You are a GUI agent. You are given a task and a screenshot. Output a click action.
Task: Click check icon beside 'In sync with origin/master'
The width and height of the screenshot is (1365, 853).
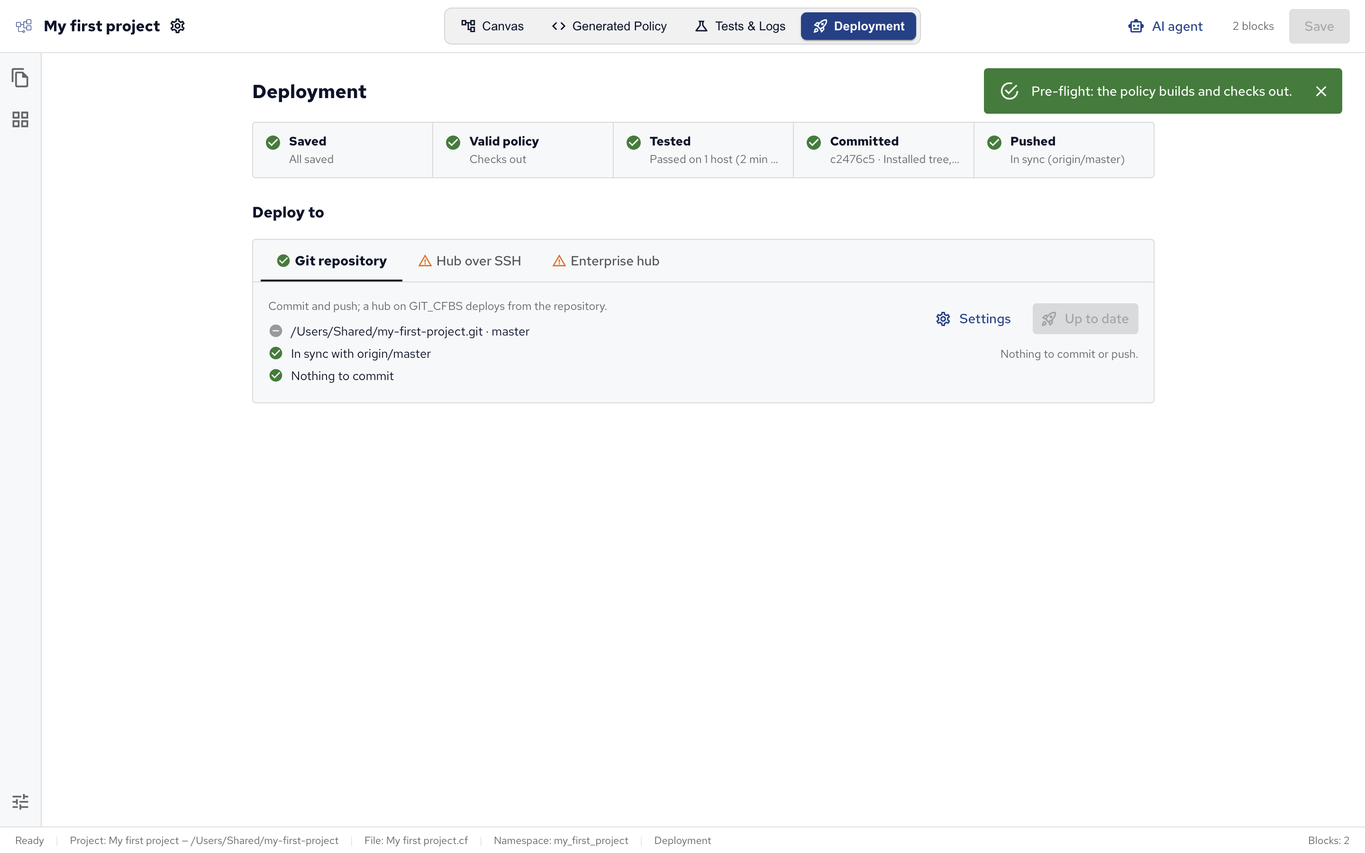coord(276,353)
